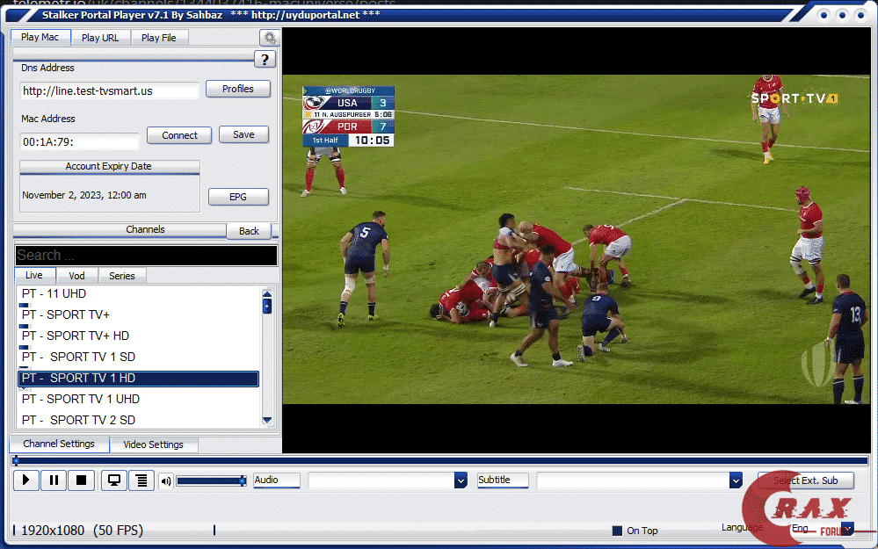The image size is (878, 549).
Task: Toggle fullscreen with the monitor icon
Action: tap(114, 480)
